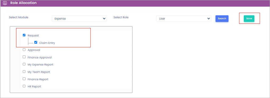The height and width of the screenshot is (98, 270).
Task: Enable the Approval checkbox
Action: tap(24, 50)
